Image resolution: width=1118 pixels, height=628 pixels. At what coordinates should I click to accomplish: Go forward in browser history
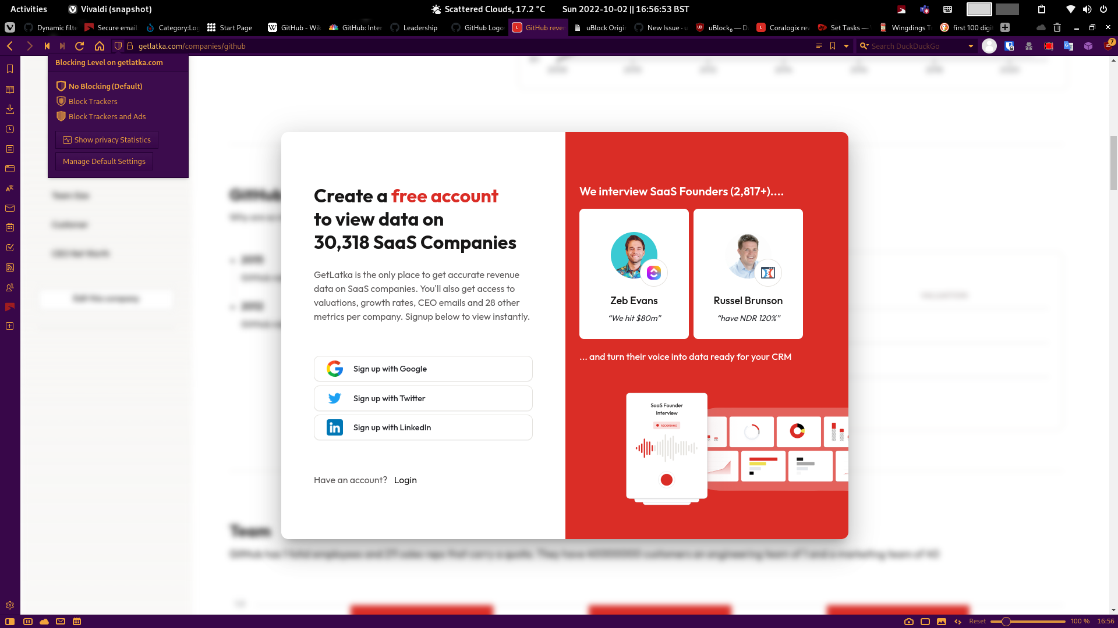pyautogui.click(x=30, y=46)
